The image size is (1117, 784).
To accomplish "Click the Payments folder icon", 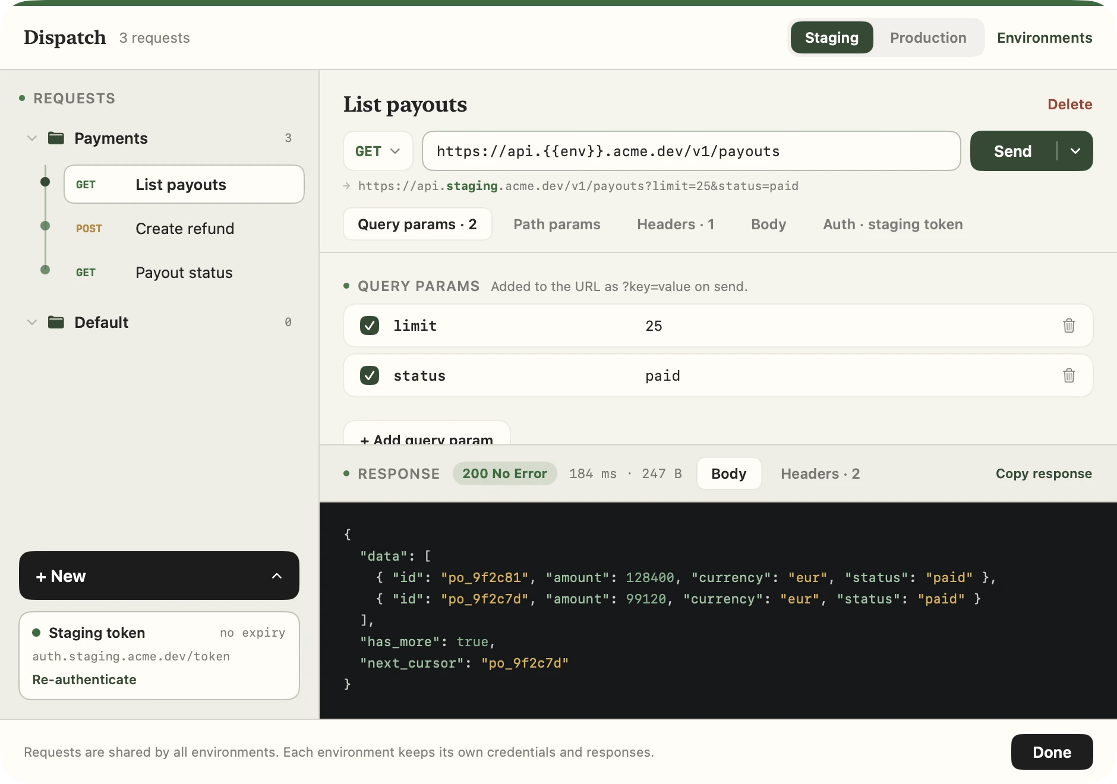I will [56, 138].
